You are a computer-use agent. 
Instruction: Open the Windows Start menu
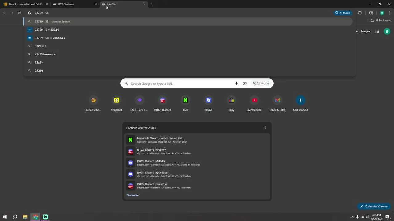(x=5, y=217)
